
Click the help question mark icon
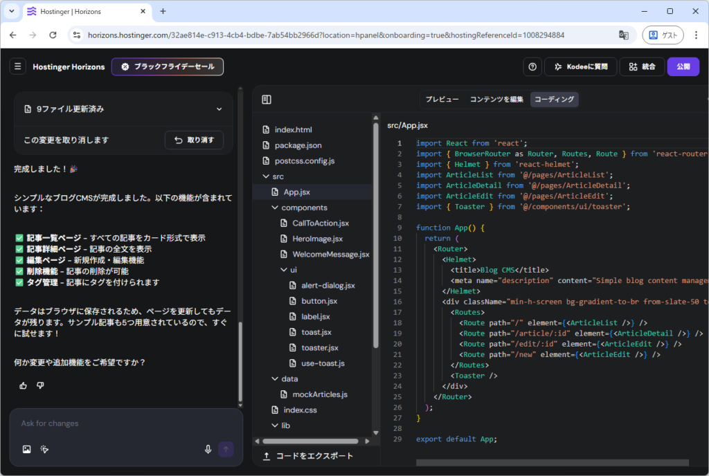tap(532, 67)
